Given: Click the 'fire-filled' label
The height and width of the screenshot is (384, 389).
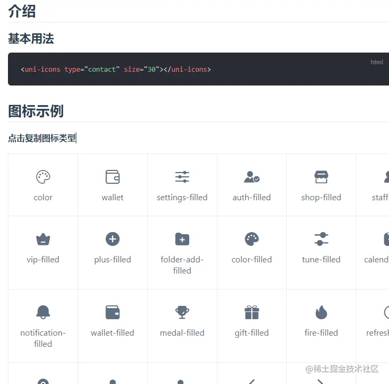Looking at the screenshot, I should [321, 333].
